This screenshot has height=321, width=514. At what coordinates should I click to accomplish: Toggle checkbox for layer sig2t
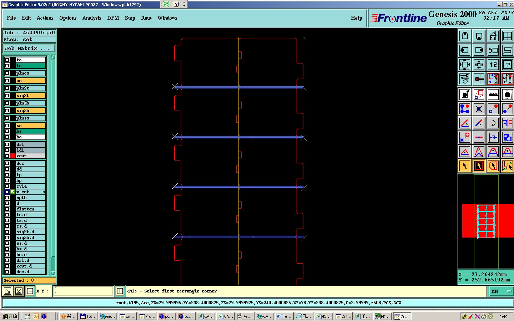[x=7, y=96]
